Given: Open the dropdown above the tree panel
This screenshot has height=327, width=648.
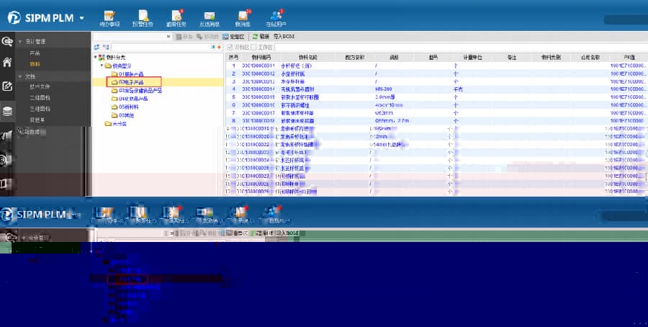Looking at the screenshot, I should click(x=168, y=37).
